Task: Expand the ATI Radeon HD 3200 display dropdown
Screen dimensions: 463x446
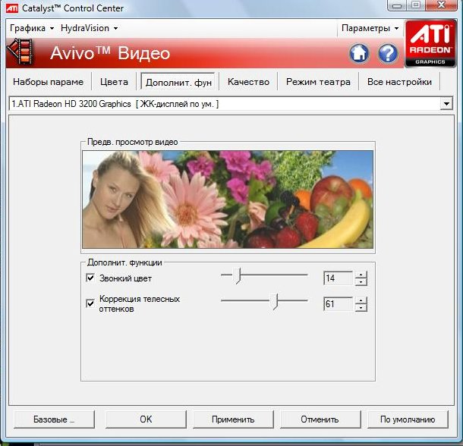Action: (x=446, y=104)
